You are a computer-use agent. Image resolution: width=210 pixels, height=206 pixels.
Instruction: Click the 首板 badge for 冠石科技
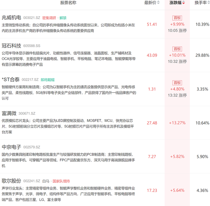tap(177, 49)
